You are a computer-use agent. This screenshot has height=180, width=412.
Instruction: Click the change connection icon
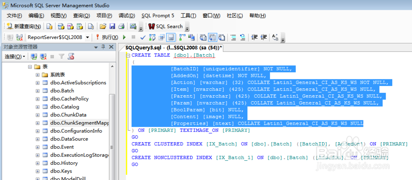pyautogui.click(x=19, y=37)
